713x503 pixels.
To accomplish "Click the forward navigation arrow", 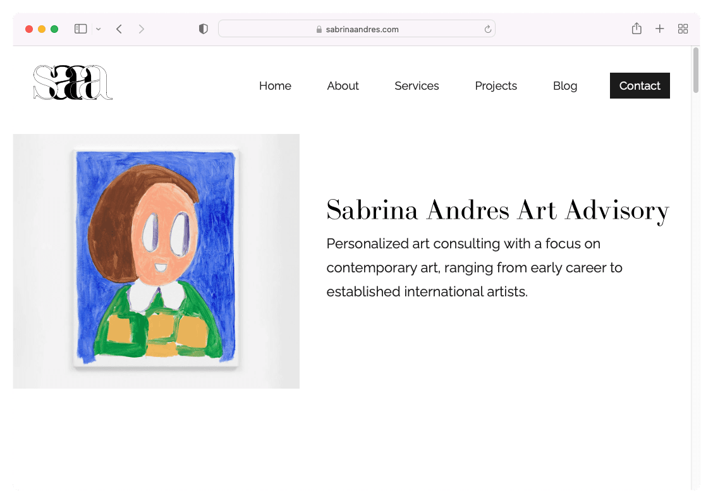I will [x=141, y=29].
